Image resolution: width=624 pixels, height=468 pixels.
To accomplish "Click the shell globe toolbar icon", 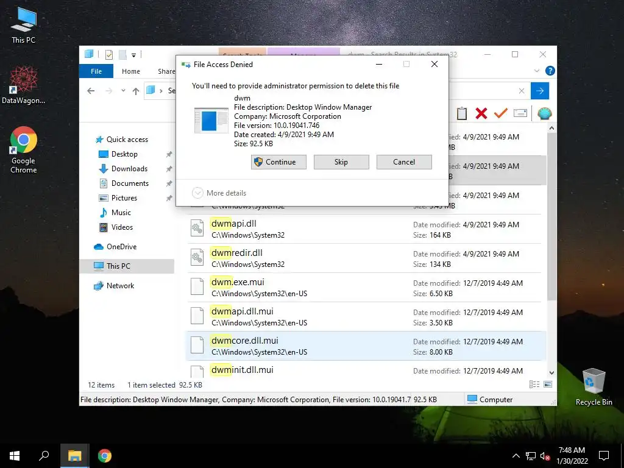I will 544,113.
